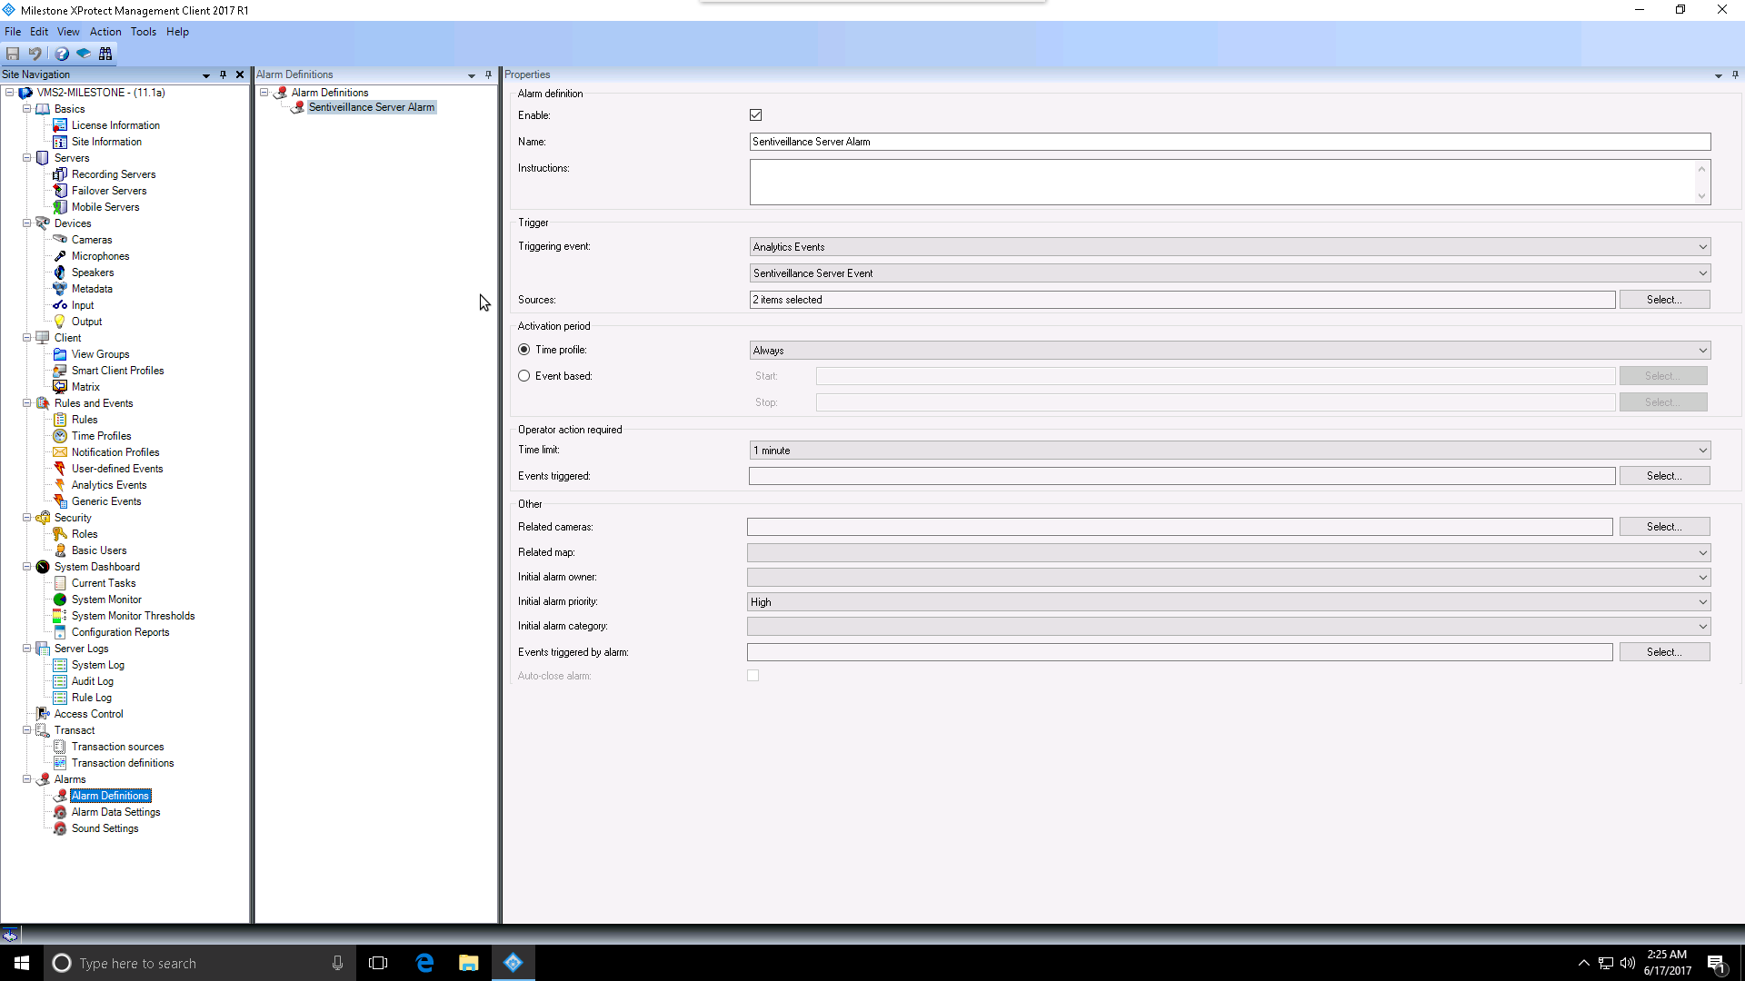Click the Undo icon in toolbar

[x=35, y=54]
